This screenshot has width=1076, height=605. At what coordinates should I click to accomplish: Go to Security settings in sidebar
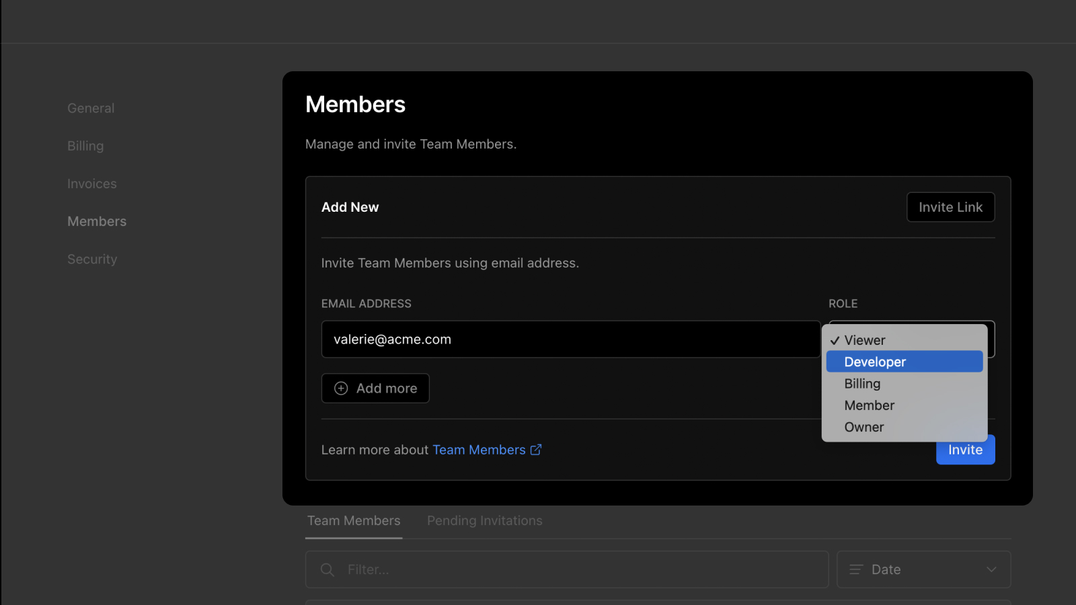(x=92, y=259)
